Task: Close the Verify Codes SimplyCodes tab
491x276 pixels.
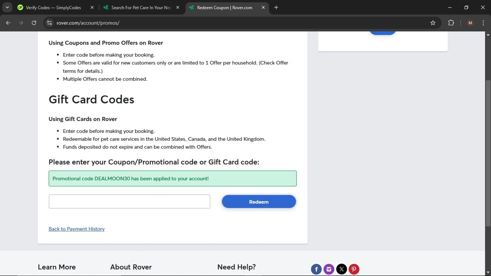Action: point(92,8)
